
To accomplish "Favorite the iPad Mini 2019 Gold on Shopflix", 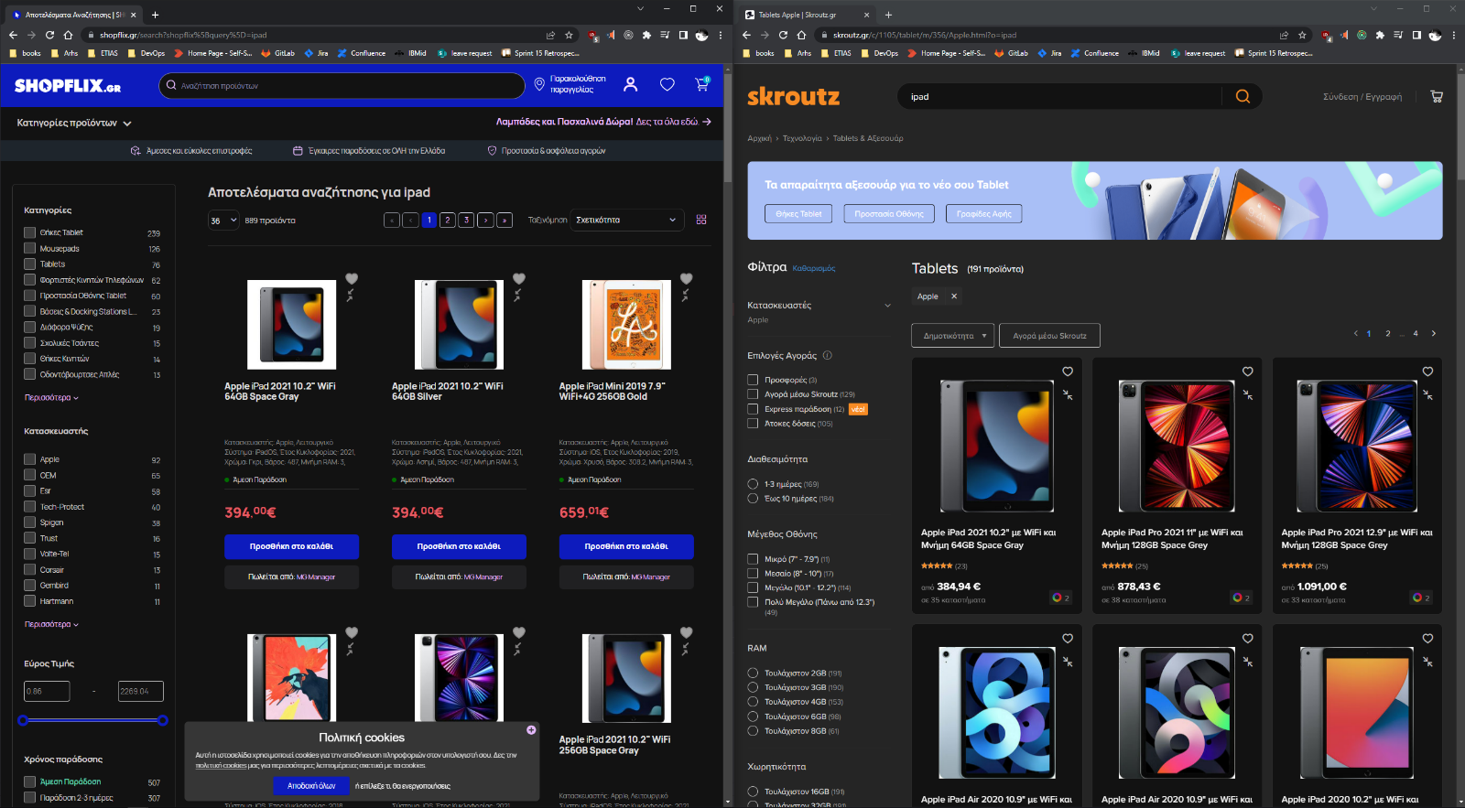I will pos(687,278).
